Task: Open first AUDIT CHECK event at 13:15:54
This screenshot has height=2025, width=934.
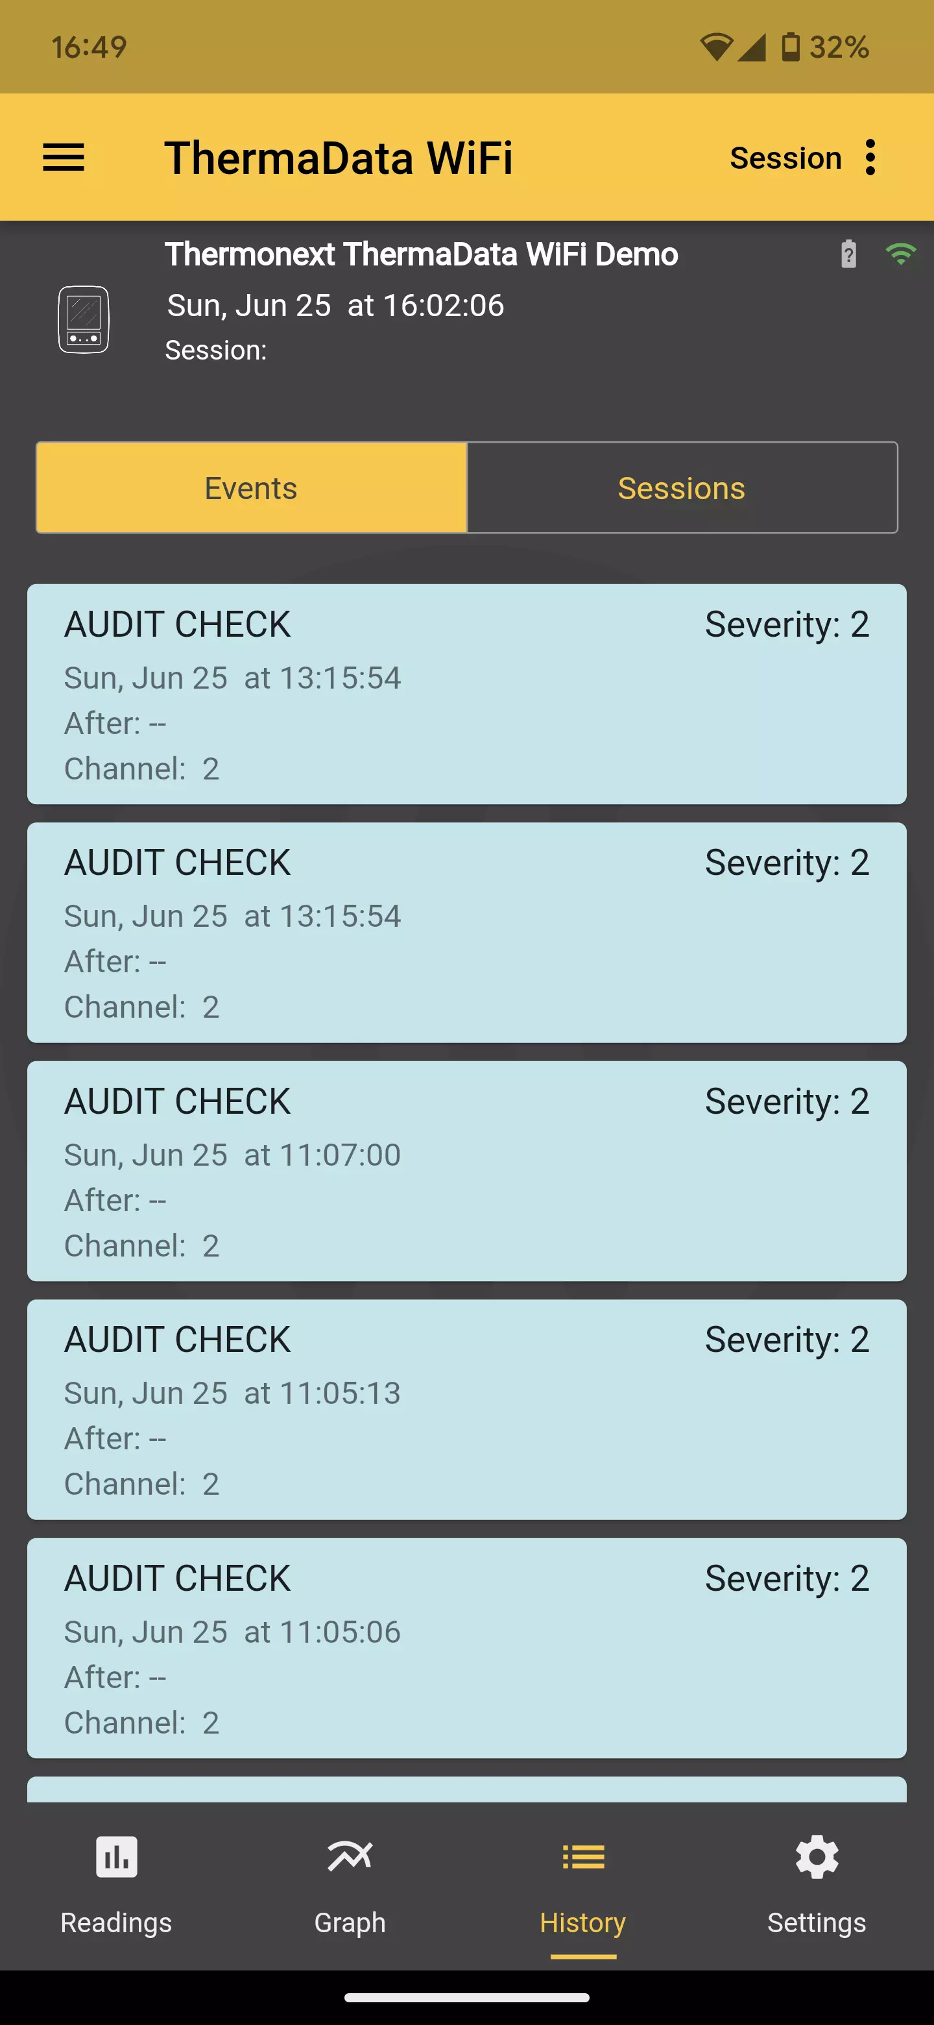Action: [466, 694]
